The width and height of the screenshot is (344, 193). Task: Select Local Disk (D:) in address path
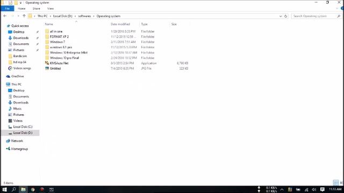pos(63,16)
